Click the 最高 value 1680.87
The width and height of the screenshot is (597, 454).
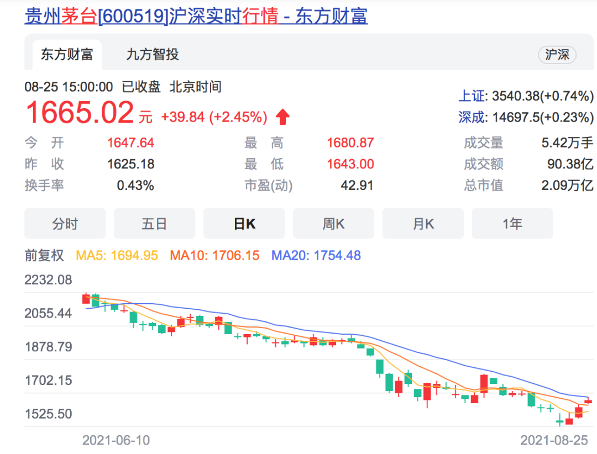[x=350, y=142]
